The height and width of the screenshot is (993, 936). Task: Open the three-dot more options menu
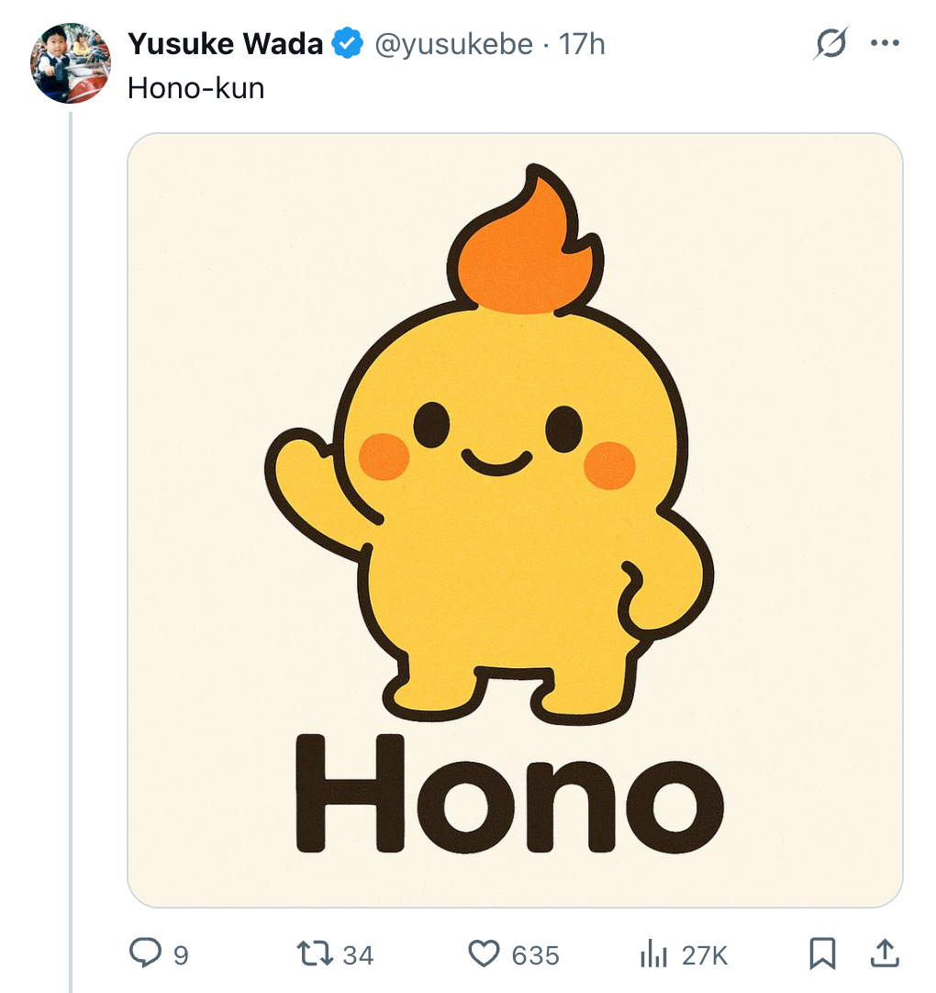tap(885, 43)
